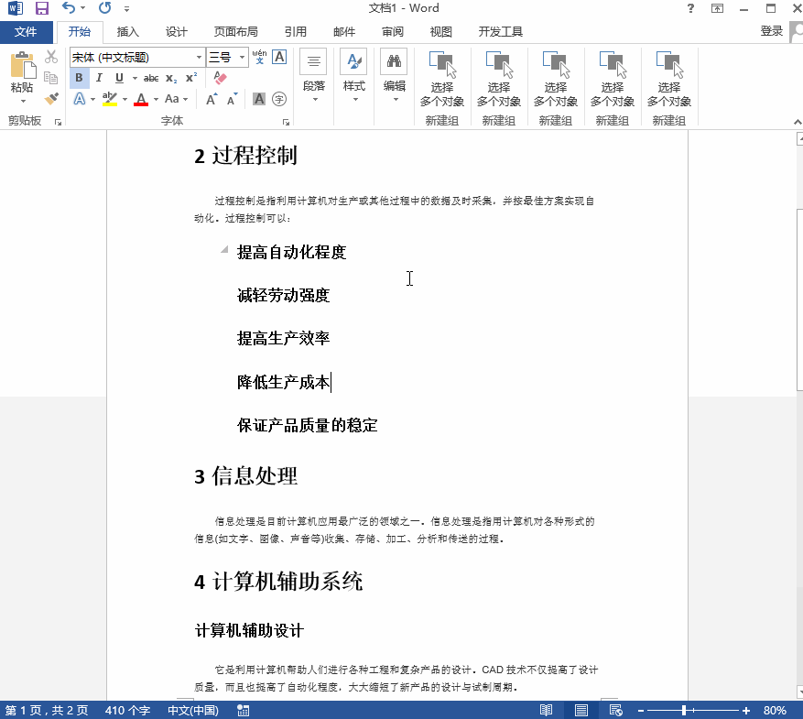Viewport: 803px width, 719px height.
Task: Click the font name box 宋体 (中文标题)
Action: pyautogui.click(x=132, y=58)
